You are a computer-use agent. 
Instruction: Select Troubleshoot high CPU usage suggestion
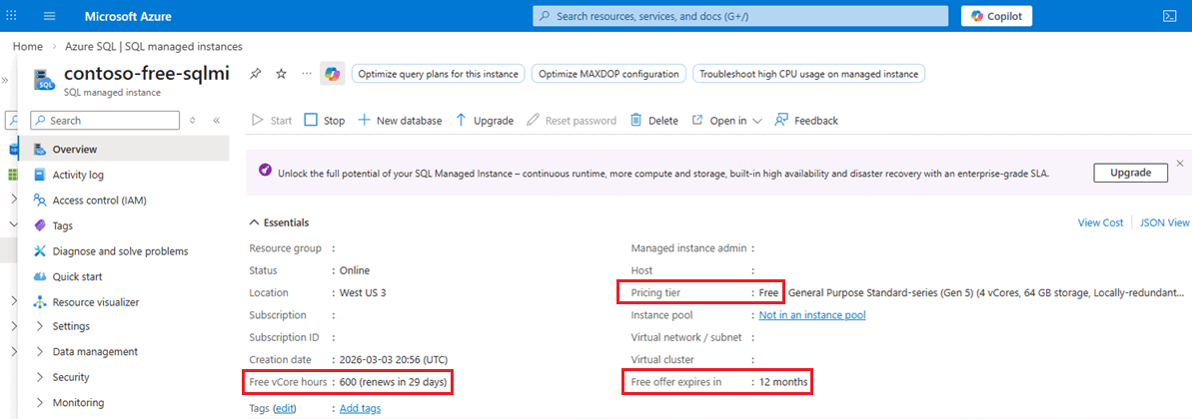coord(809,74)
